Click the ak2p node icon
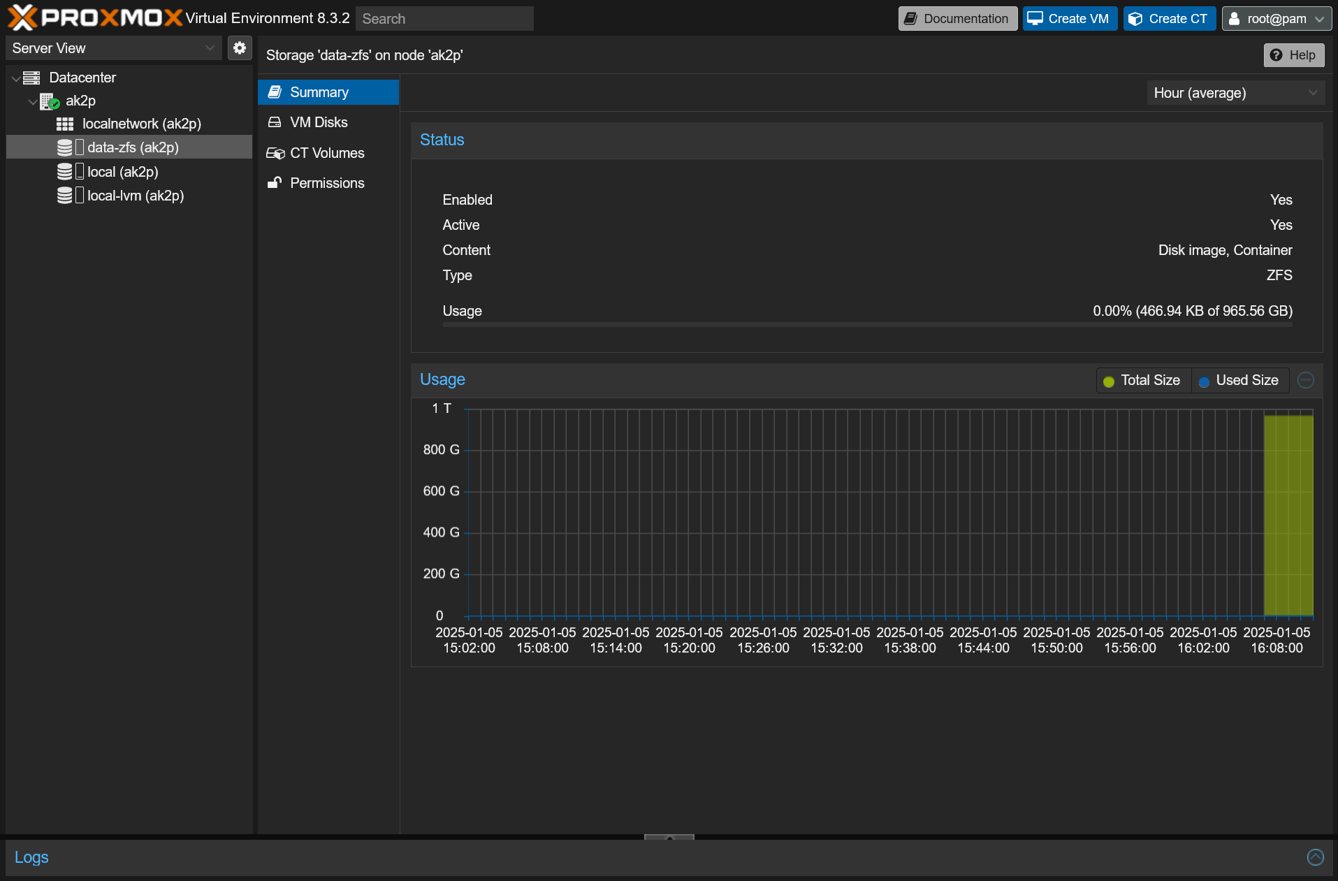 (x=50, y=101)
